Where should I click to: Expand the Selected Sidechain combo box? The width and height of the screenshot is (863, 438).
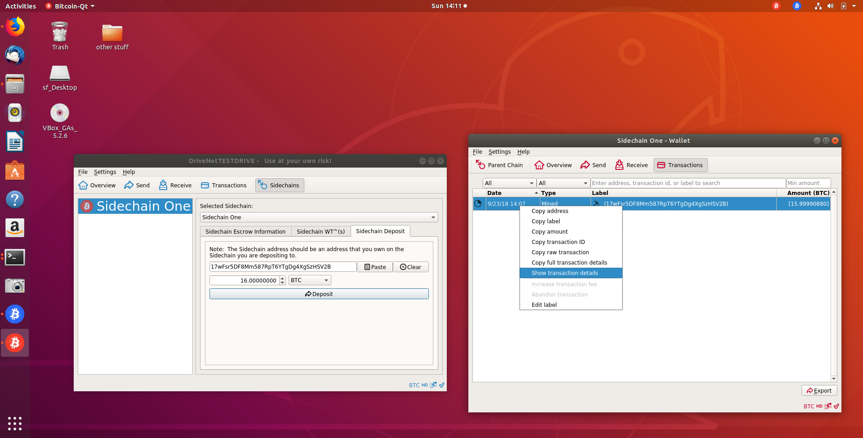[319, 217]
